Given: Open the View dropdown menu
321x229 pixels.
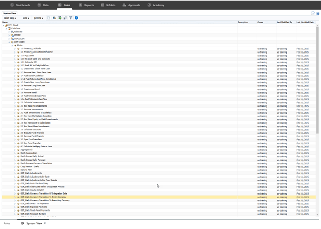Looking at the screenshot, I should [x=26, y=17].
